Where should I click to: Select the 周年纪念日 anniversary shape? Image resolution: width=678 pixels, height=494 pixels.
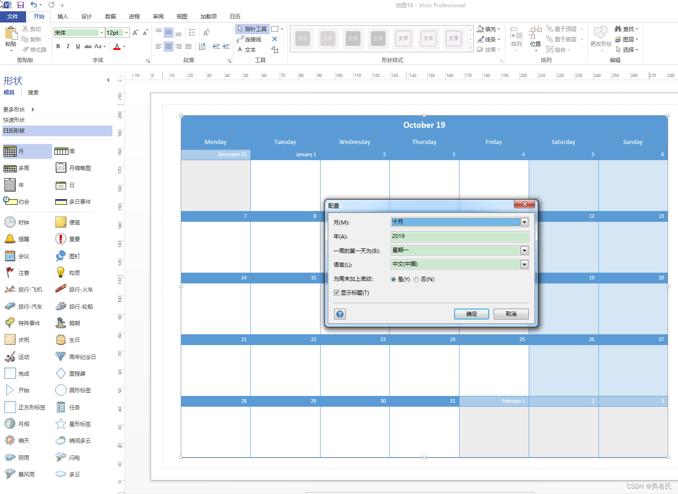point(76,357)
